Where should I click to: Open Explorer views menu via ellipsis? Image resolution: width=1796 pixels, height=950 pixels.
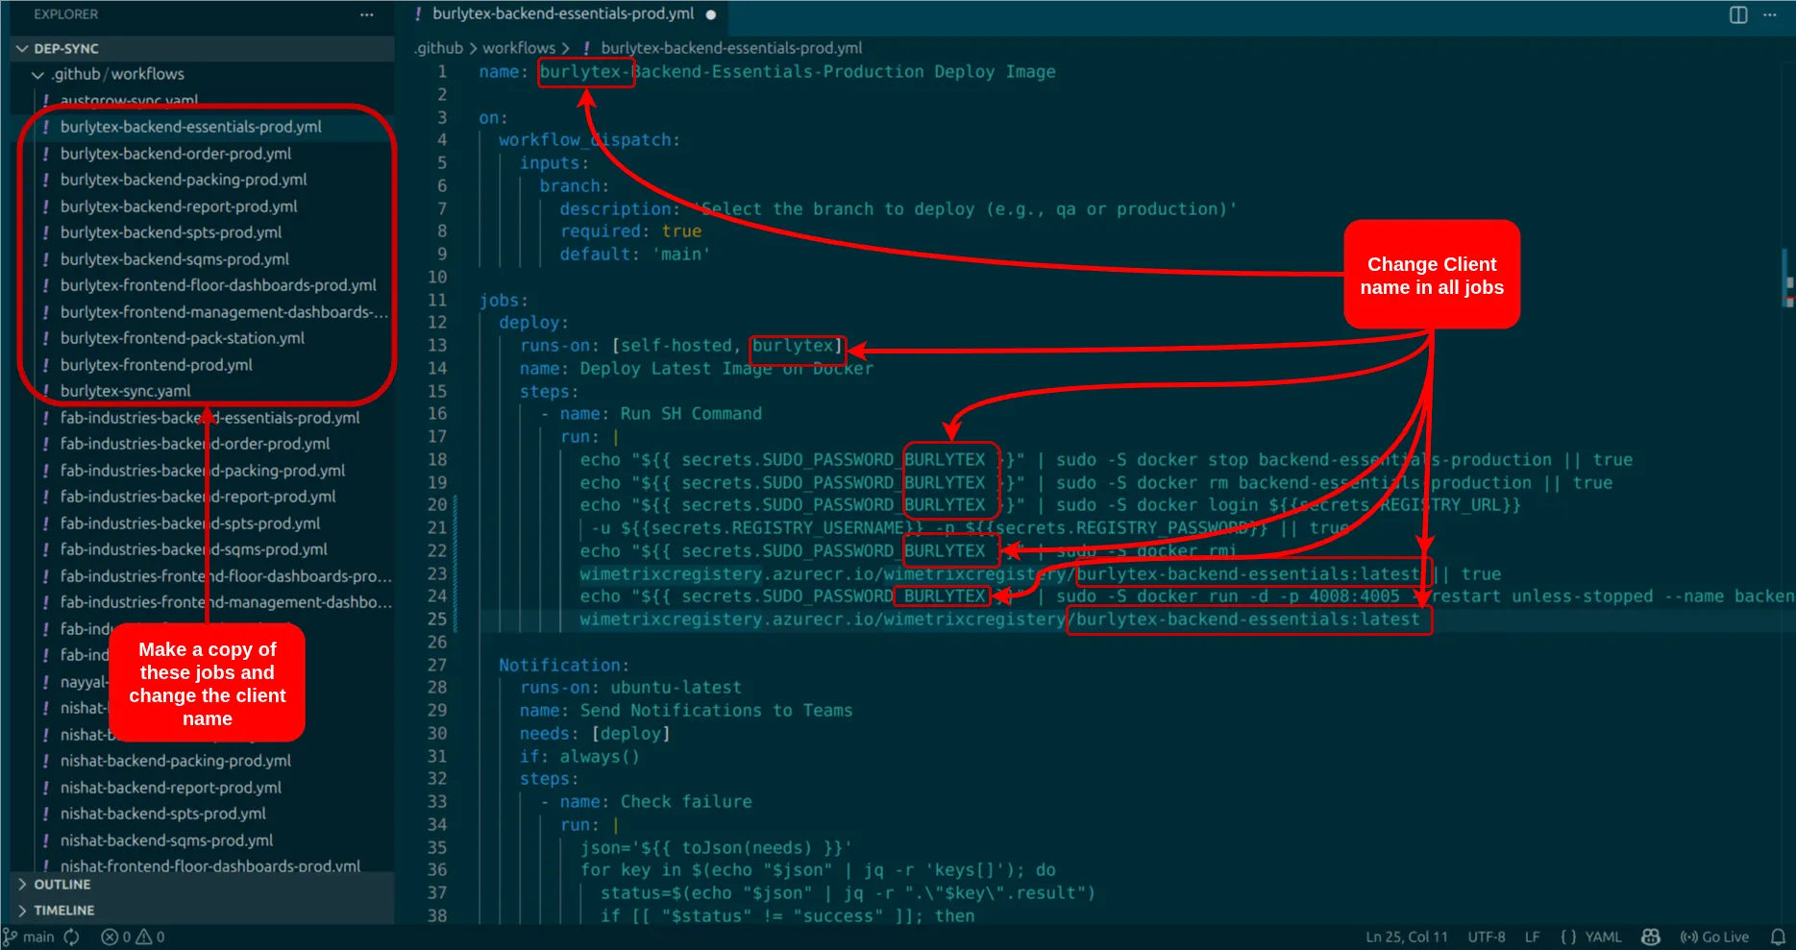366,14
